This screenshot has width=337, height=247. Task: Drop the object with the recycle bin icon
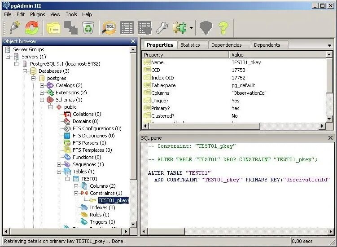pos(88,28)
